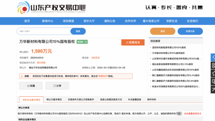Open 联仁健康医疗大数据 0.8%股份 link
215x121 pixels.
175,81
